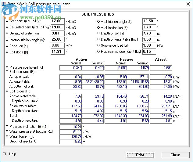The height and width of the screenshot is (162, 193).
Task: Click the Pressure coefficient (K) bullet
Action: pos(7,67)
